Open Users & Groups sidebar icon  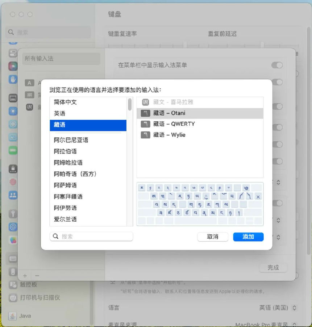click(x=13, y=195)
